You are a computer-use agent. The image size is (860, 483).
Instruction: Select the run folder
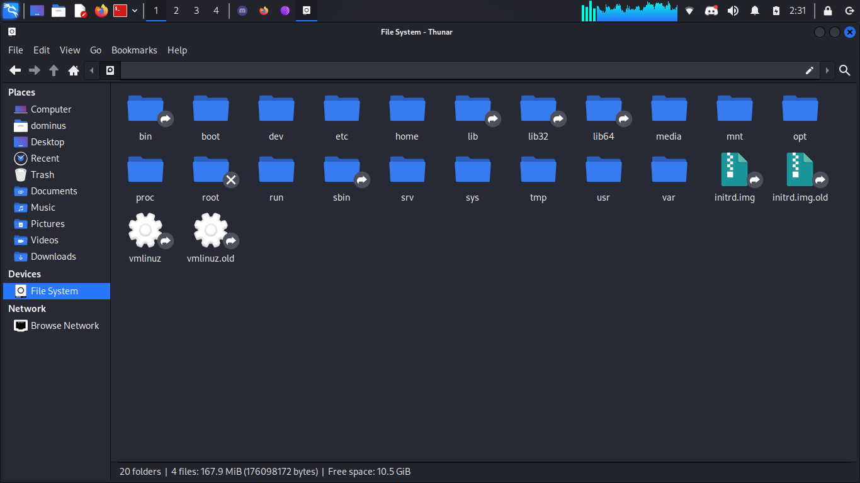[276, 170]
